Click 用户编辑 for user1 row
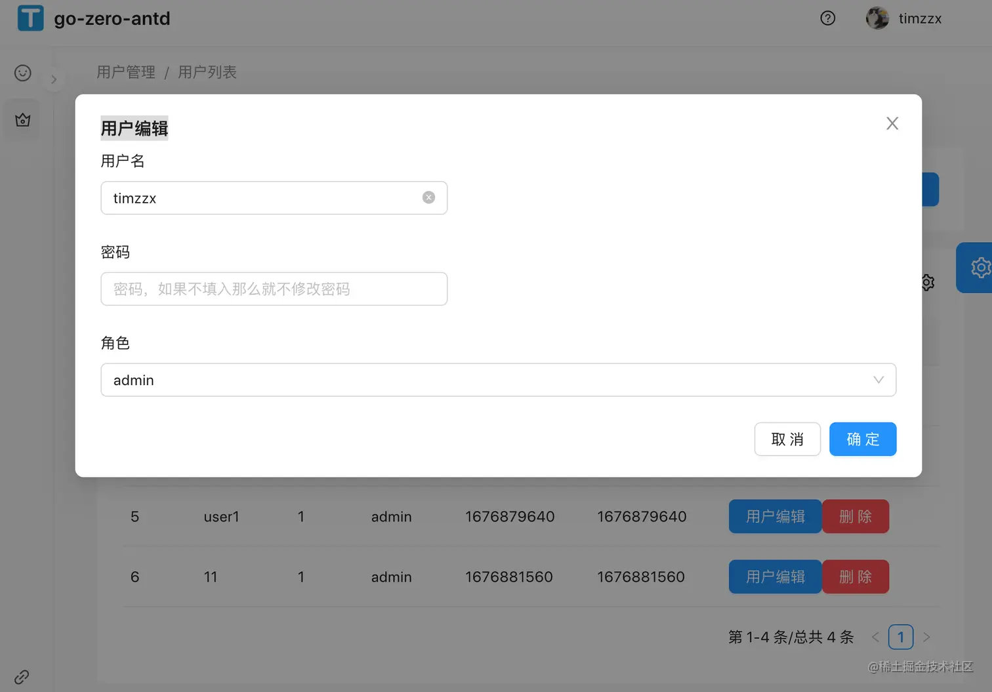Image resolution: width=992 pixels, height=692 pixels. tap(775, 516)
